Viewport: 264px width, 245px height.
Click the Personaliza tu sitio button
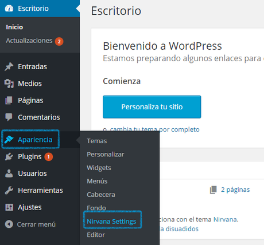(152, 107)
